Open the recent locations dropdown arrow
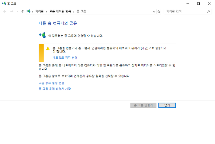Viewport: 215px width, 144px height. click(17, 11)
